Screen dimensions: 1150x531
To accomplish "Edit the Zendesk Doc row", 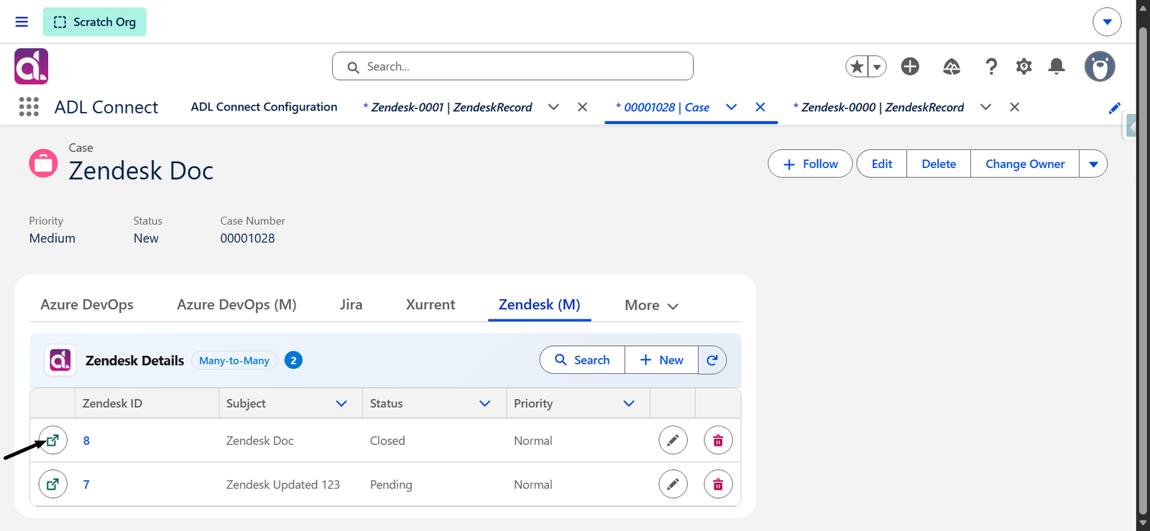I will pyautogui.click(x=673, y=440).
